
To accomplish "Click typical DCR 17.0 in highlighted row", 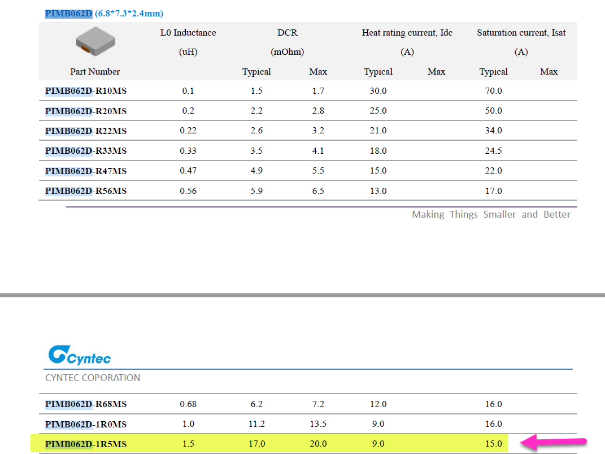I will (x=256, y=444).
